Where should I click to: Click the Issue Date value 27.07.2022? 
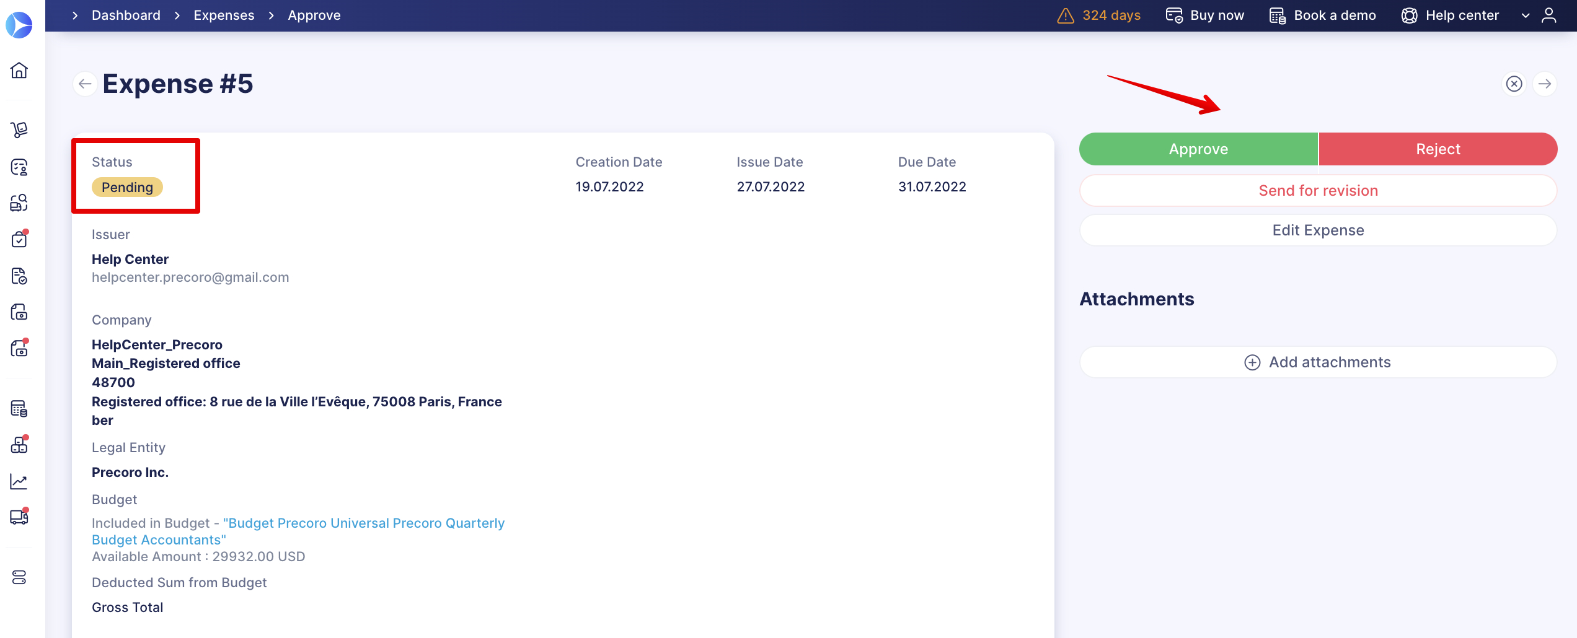771,187
